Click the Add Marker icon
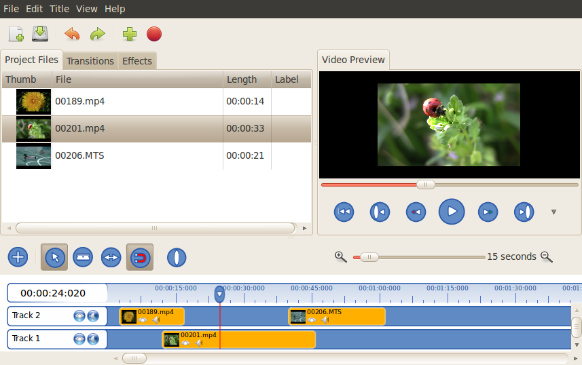The height and width of the screenshot is (365, 582). point(177,257)
